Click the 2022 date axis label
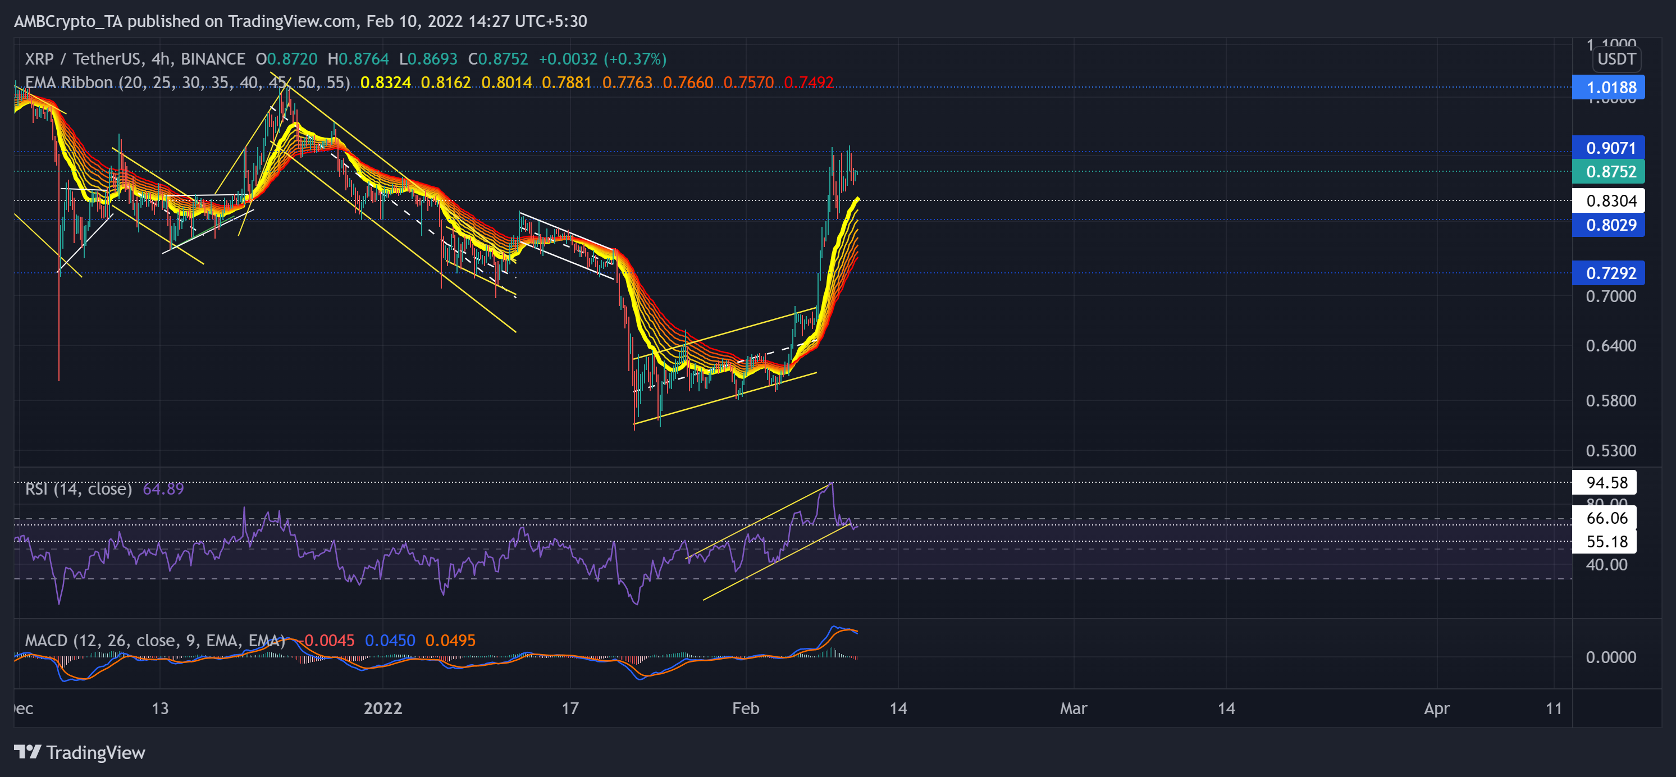 click(382, 708)
